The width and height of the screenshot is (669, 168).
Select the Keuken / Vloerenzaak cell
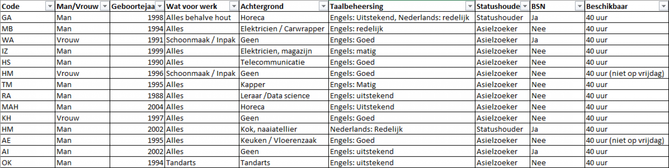pyautogui.click(x=284, y=140)
